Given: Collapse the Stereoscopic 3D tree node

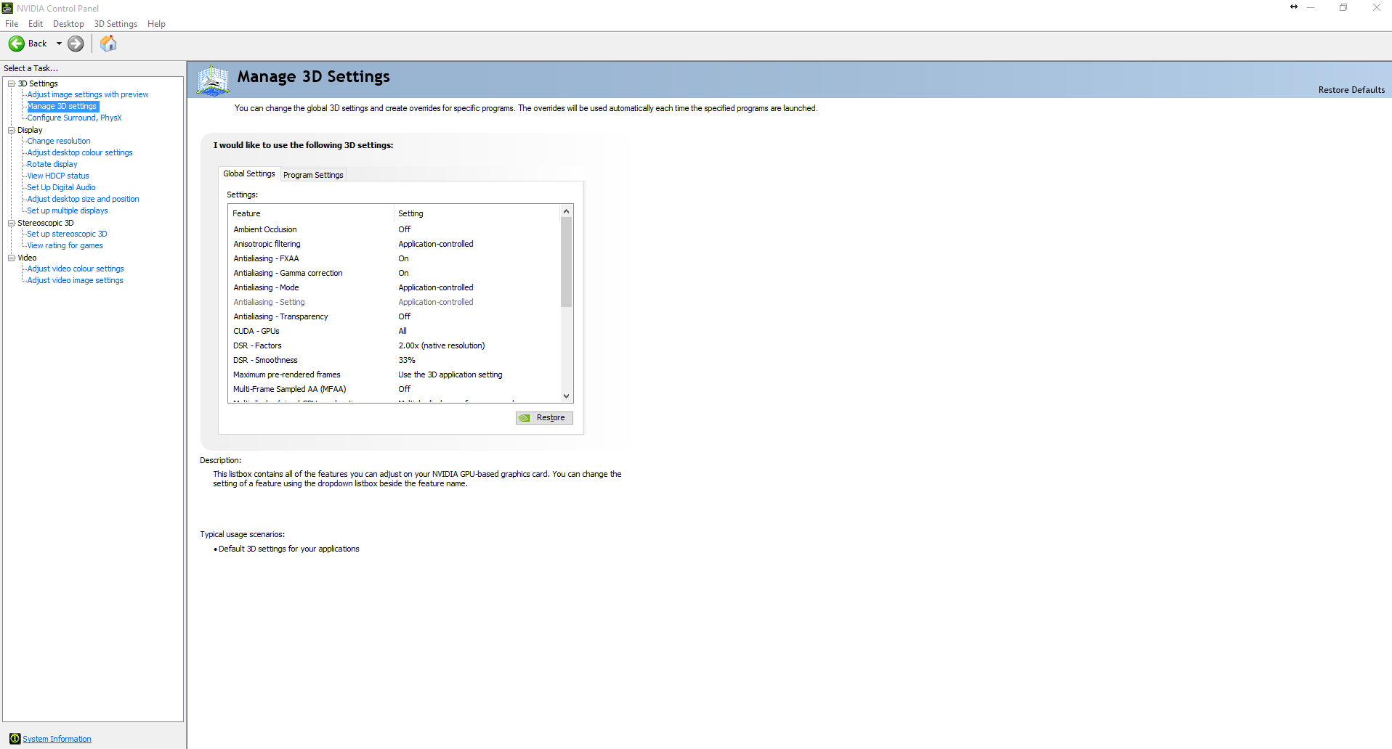Looking at the screenshot, I should click(x=12, y=223).
